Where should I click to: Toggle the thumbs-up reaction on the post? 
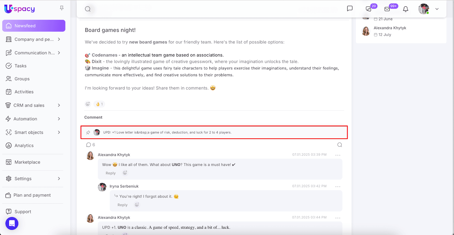click(x=99, y=104)
